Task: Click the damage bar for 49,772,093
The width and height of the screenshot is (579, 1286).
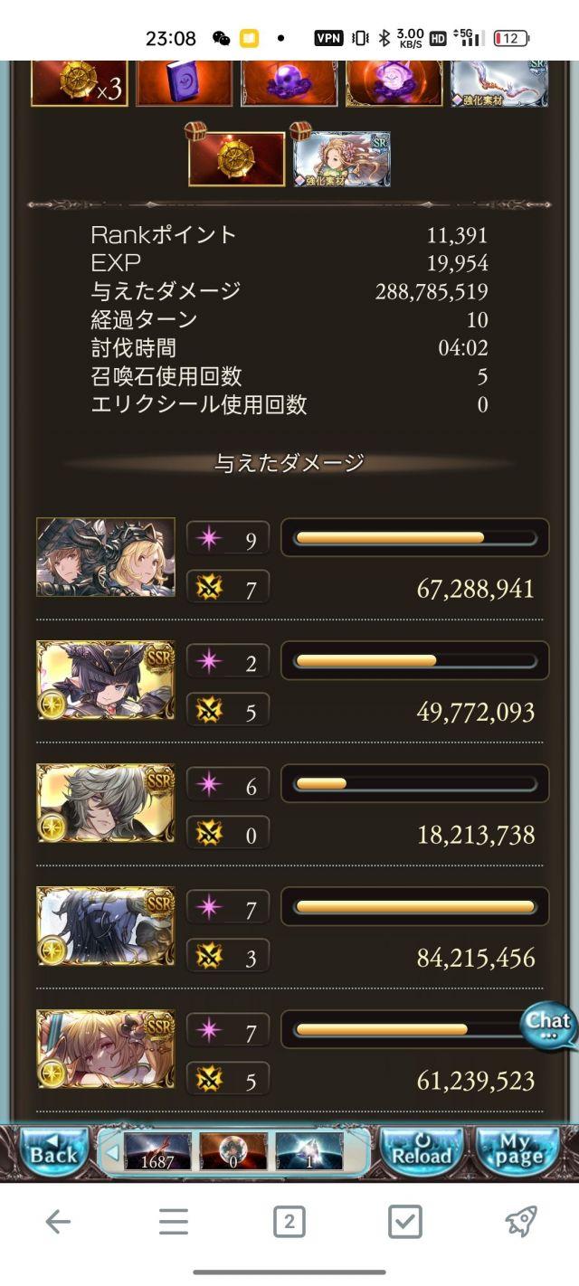Action: point(415,661)
